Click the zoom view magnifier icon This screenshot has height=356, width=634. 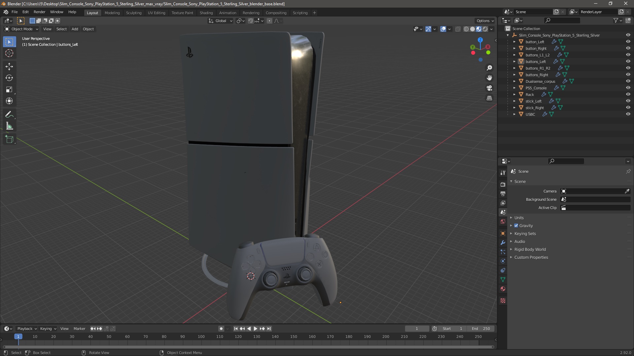489,68
